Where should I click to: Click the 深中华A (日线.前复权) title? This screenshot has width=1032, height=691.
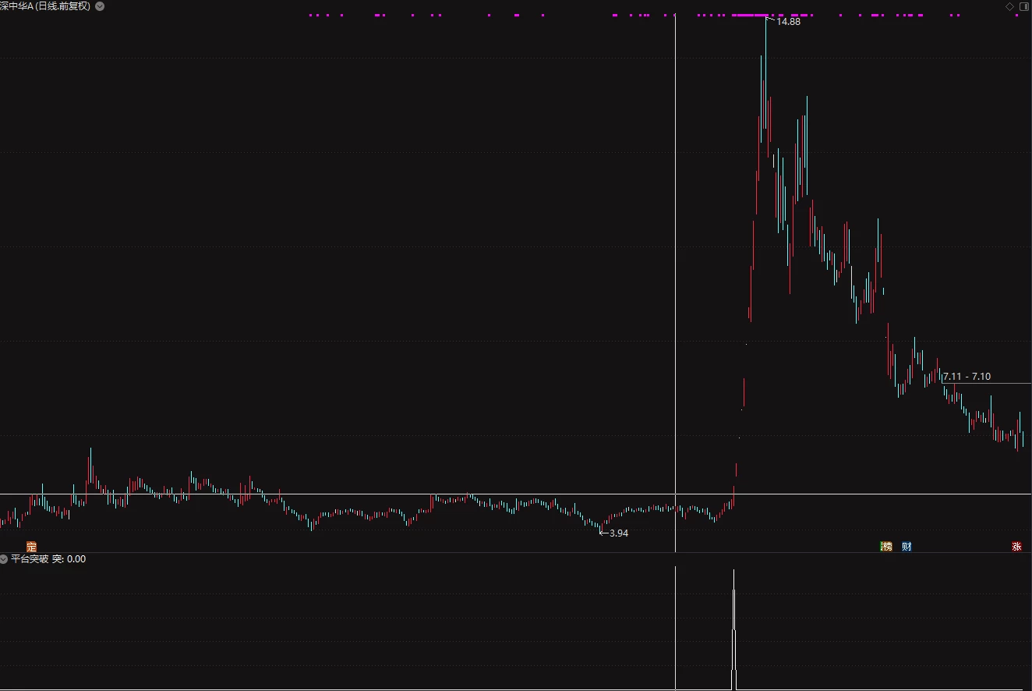(45, 6)
